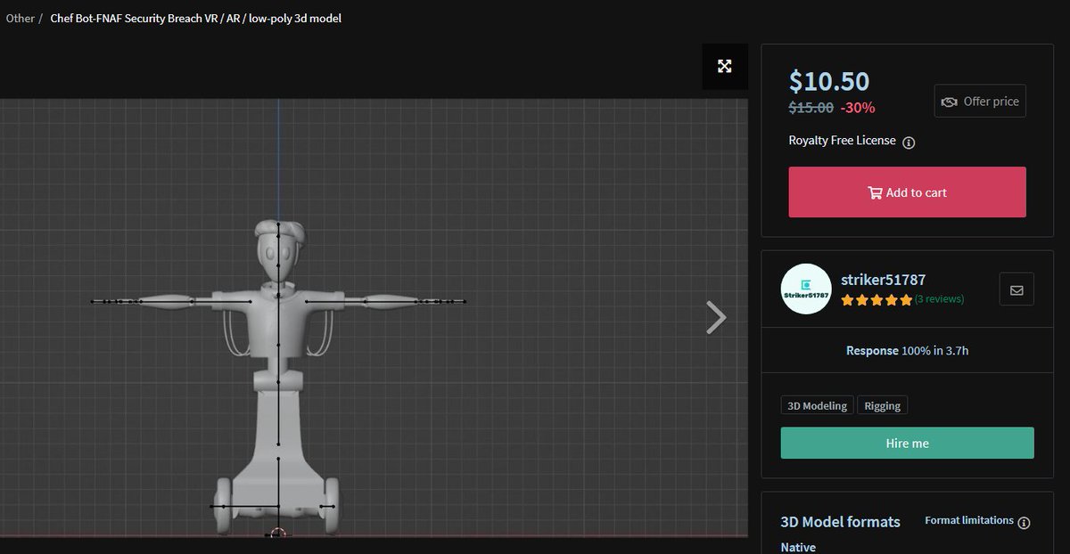Click the Chef Bot 3D model preview image

(374, 318)
